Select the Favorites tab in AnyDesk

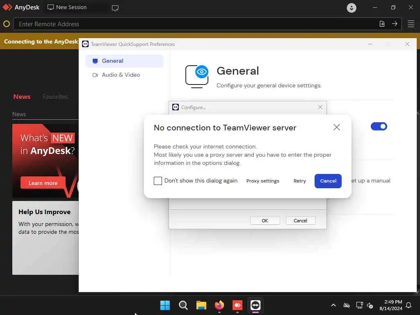55,97
